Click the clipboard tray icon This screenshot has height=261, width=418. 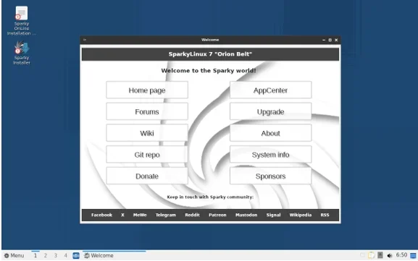point(371,255)
